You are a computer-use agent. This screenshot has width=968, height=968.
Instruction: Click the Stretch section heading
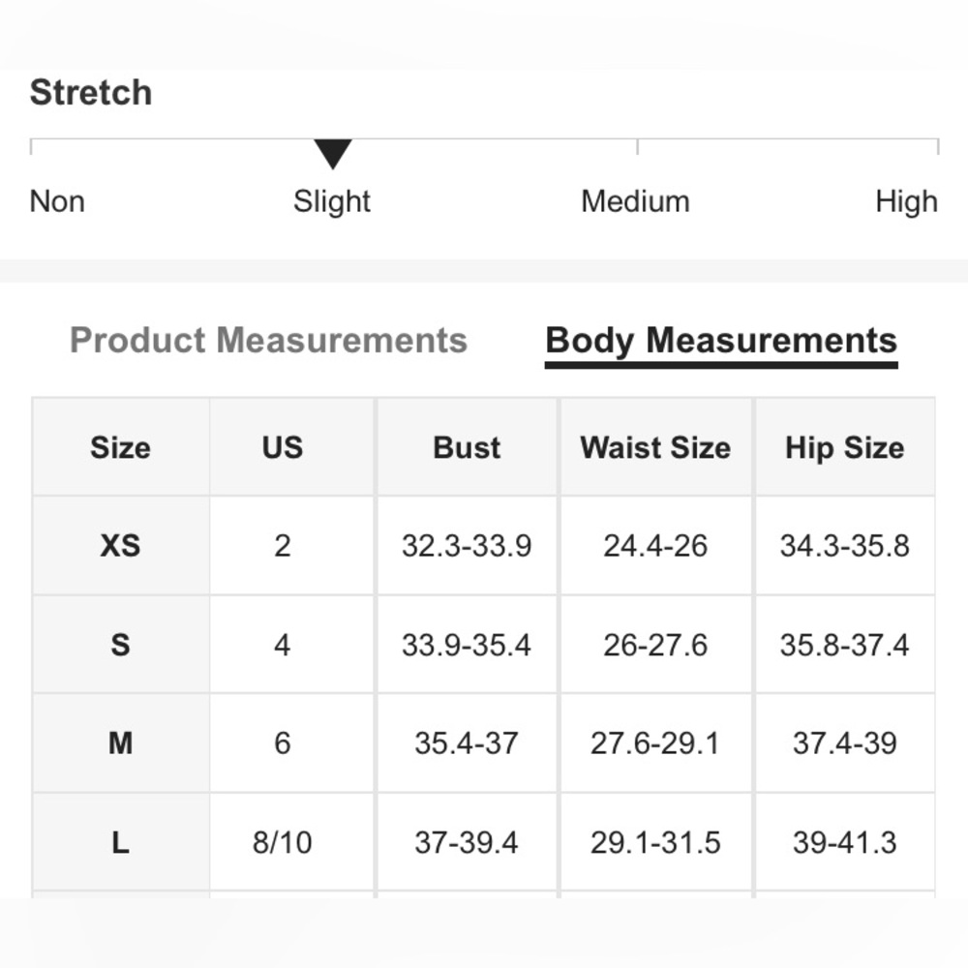coord(91,93)
